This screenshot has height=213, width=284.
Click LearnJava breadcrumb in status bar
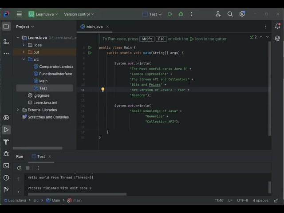(x=15, y=201)
